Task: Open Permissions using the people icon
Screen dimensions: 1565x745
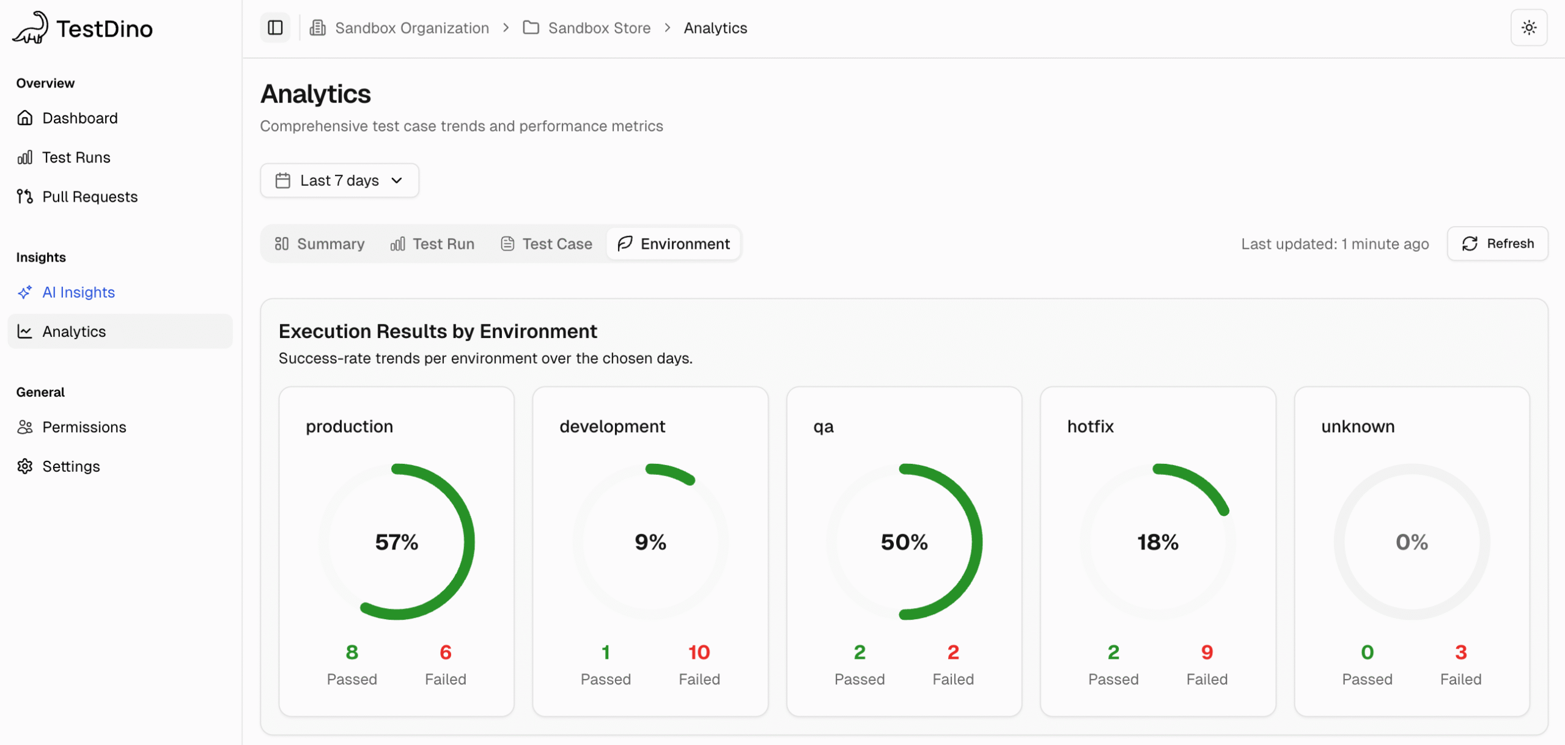Action: (x=25, y=427)
